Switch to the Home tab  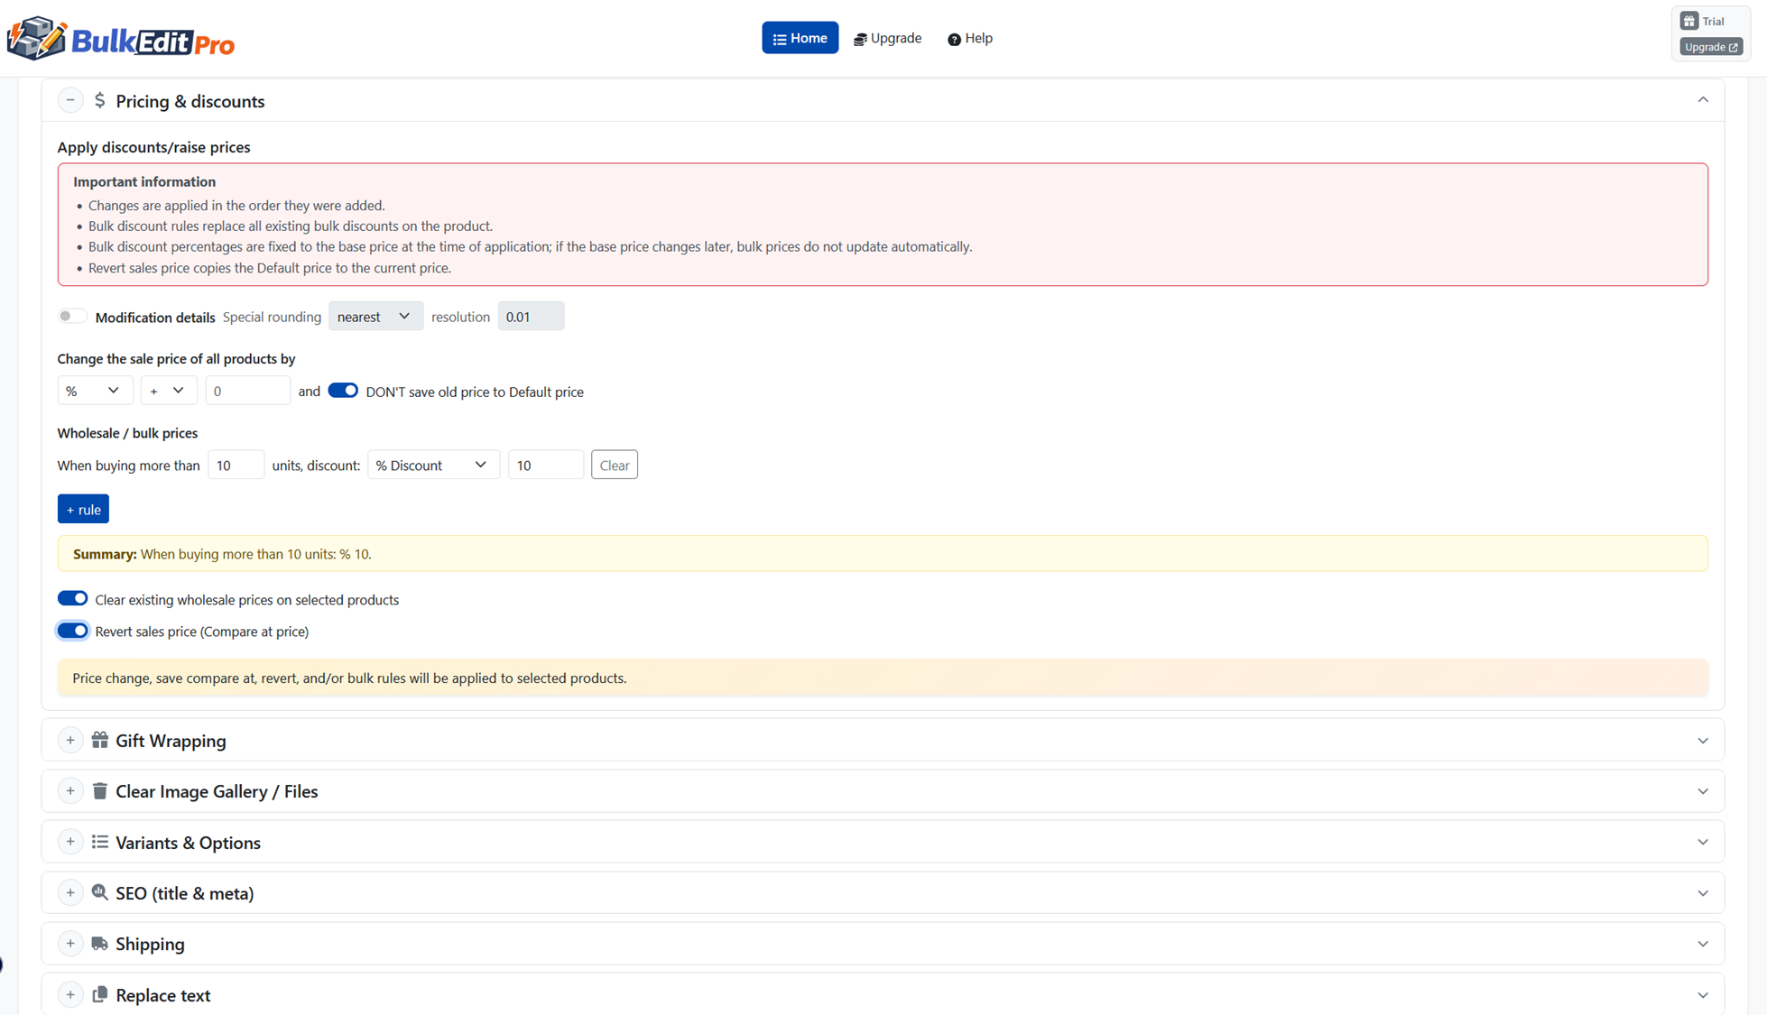(800, 37)
